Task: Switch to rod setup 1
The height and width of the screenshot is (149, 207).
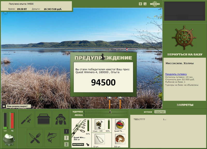Action: coord(66,131)
